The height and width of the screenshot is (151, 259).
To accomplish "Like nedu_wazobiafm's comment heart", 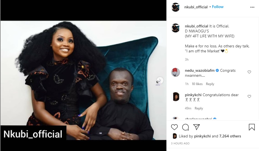I will click(249, 72).
